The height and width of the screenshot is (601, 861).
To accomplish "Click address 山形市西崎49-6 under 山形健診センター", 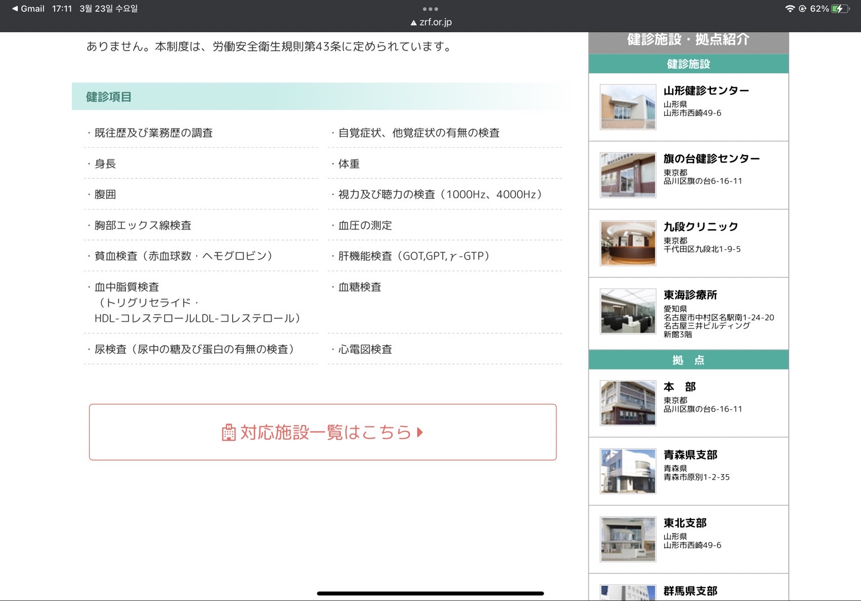I will [x=692, y=113].
